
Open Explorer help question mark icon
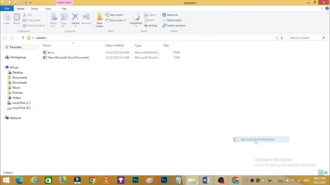327,8
